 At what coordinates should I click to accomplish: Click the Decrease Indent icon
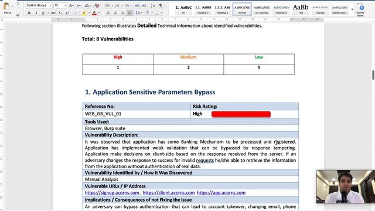137,5
